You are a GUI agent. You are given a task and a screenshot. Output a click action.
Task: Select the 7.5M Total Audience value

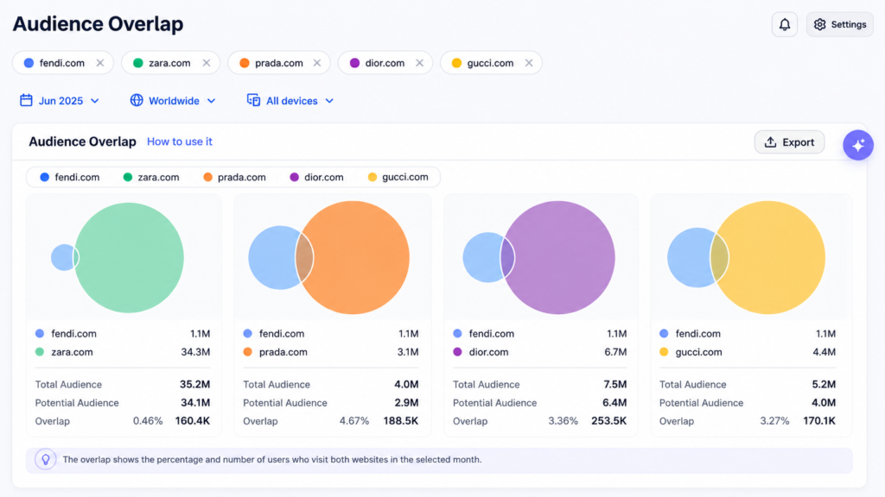point(615,384)
